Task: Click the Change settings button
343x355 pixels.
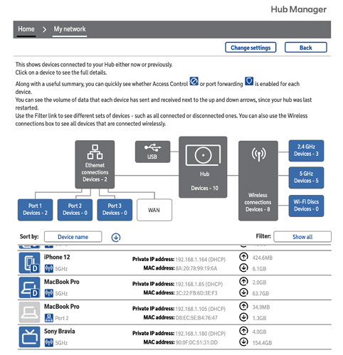Action: coord(250,48)
